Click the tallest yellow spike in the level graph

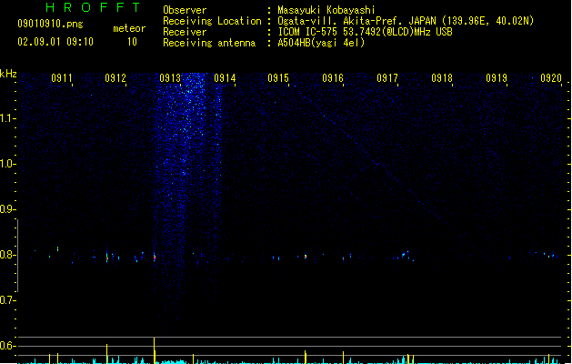[154, 350]
